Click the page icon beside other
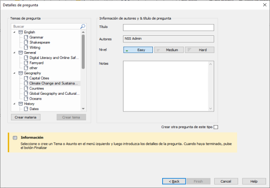Viewport: 270px width, 188px height. point(26,68)
